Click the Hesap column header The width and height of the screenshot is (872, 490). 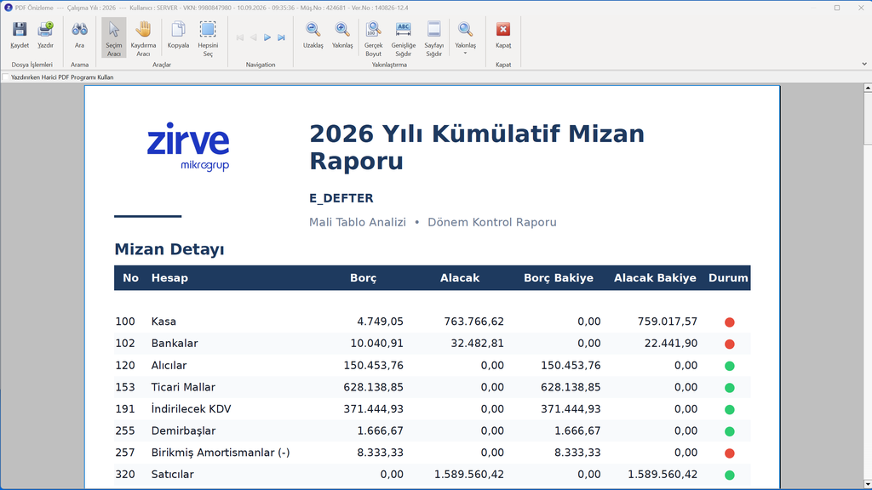point(169,278)
